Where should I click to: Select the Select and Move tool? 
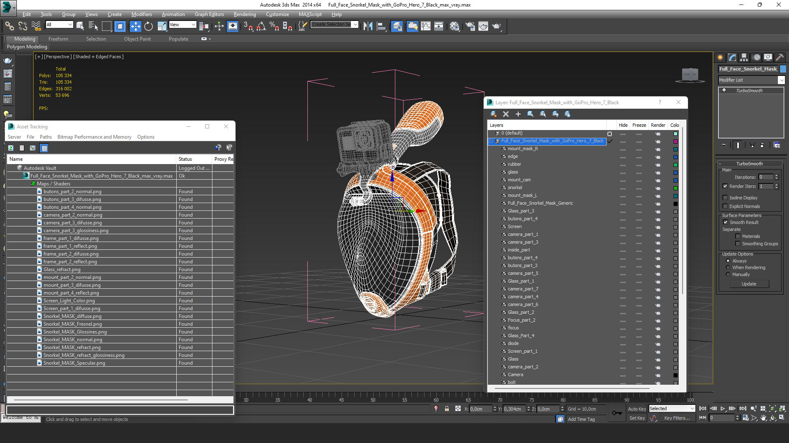(135, 26)
